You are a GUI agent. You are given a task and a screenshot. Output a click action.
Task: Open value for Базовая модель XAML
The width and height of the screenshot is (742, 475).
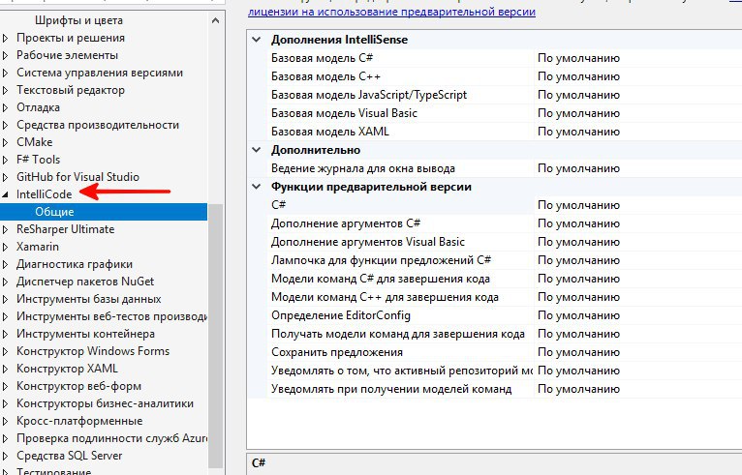pyautogui.click(x=637, y=132)
